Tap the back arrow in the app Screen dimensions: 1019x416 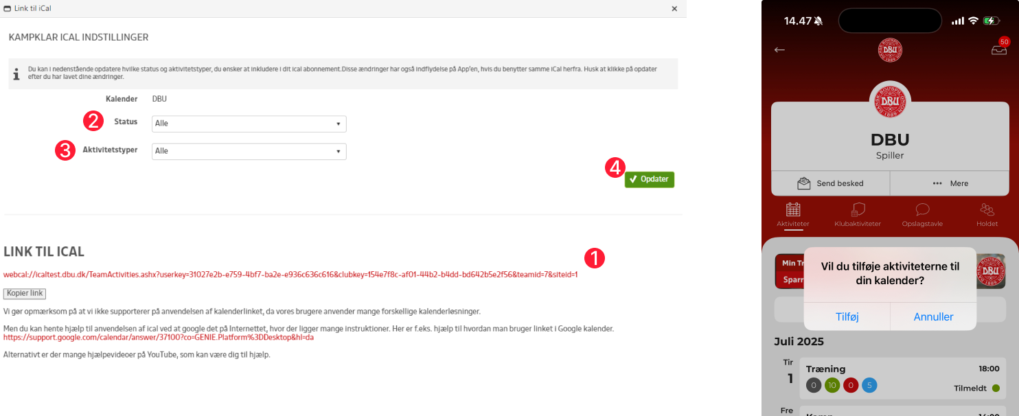(x=779, y=50)
